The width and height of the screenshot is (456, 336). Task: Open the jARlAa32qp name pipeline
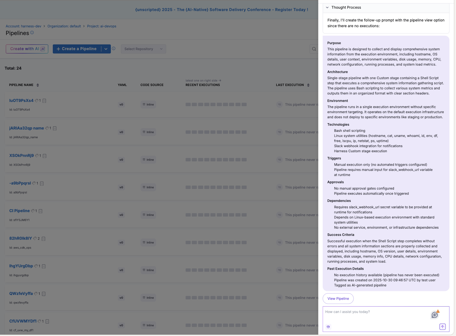(27, 128)
